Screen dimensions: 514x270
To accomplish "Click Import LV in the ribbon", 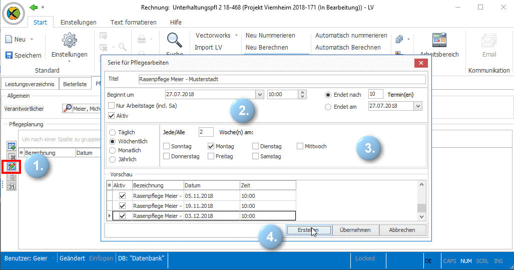I will click(x=209, y=47).
